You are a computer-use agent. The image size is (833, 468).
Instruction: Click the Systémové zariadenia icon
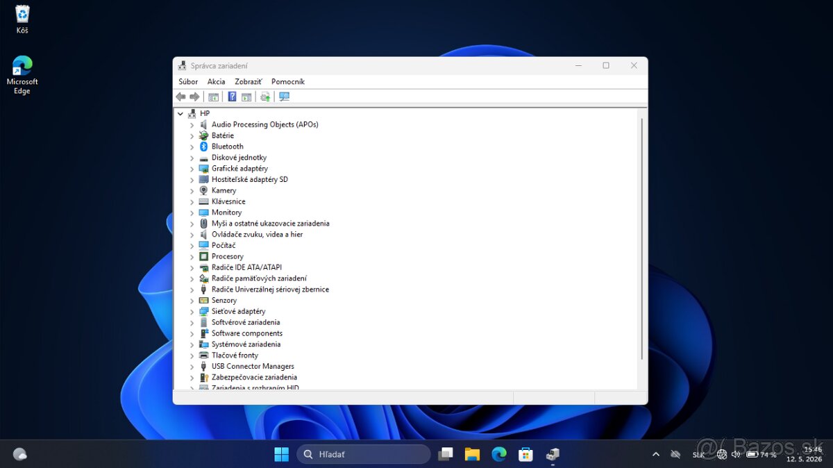tap(203, 344)
